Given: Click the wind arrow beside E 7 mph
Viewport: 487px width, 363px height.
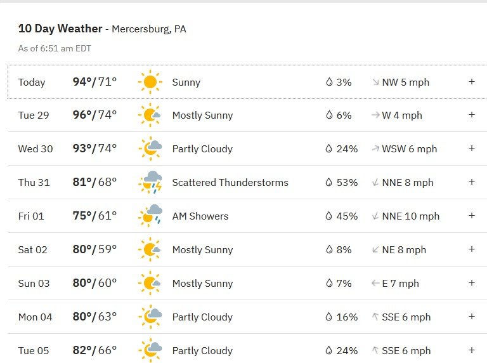Looking at the screenshot, I should point(375,283).
